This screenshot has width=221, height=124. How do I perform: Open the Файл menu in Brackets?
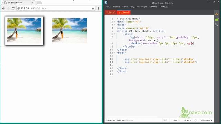pyautogui.click(x=108, y=7)
